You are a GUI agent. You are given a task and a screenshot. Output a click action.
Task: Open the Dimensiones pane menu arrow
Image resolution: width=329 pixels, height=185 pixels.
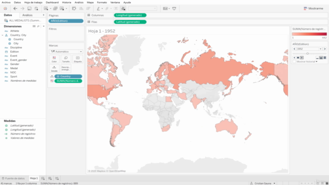[x=44, y=26]
